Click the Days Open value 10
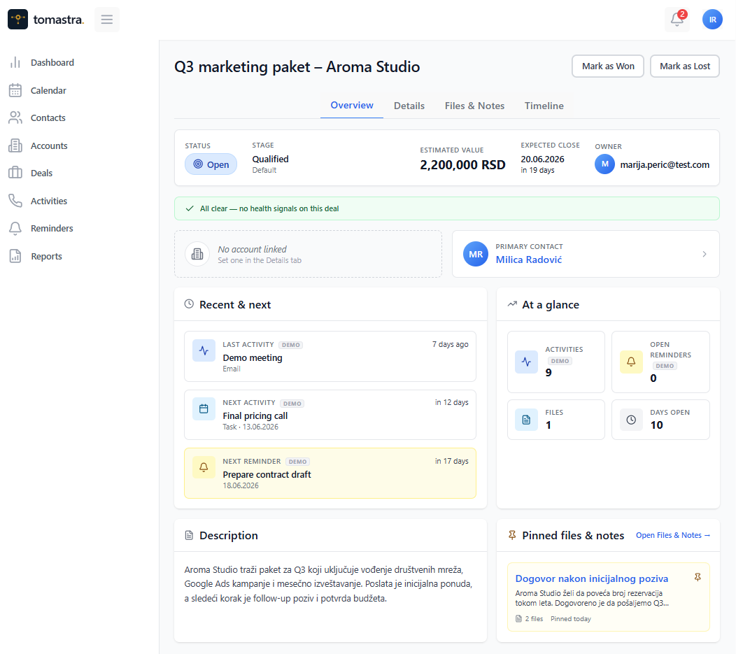This screenshot has width=736, height=654. pos(656,425)
